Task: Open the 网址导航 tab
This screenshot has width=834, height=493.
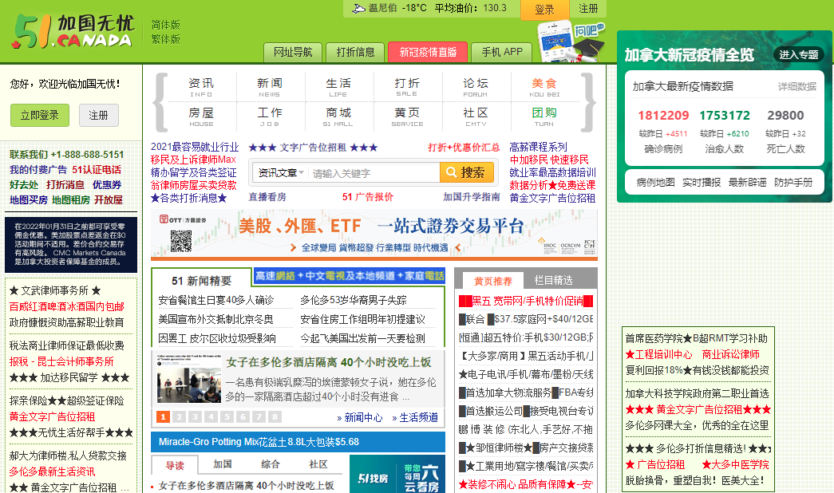Action: 293,52
